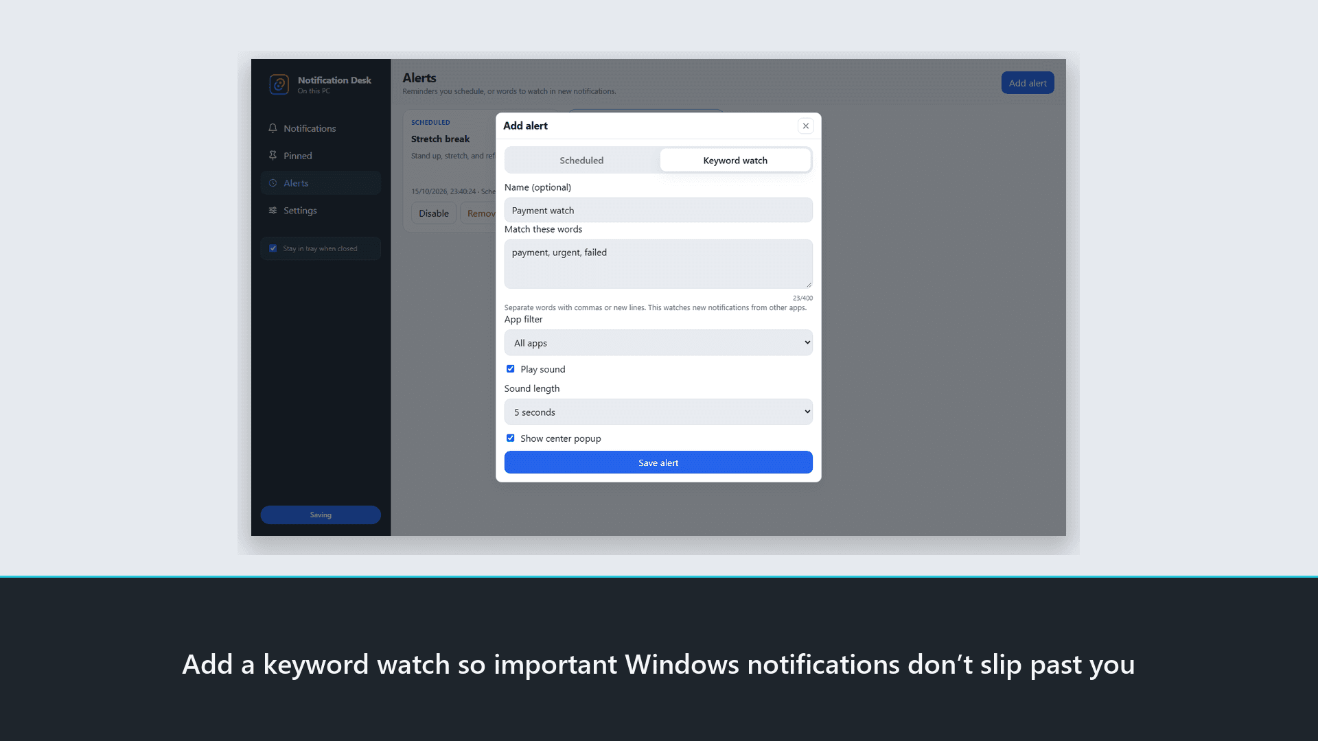Click the Saving button in sidebar
The image size is (1318, 741).
[321, 515]
